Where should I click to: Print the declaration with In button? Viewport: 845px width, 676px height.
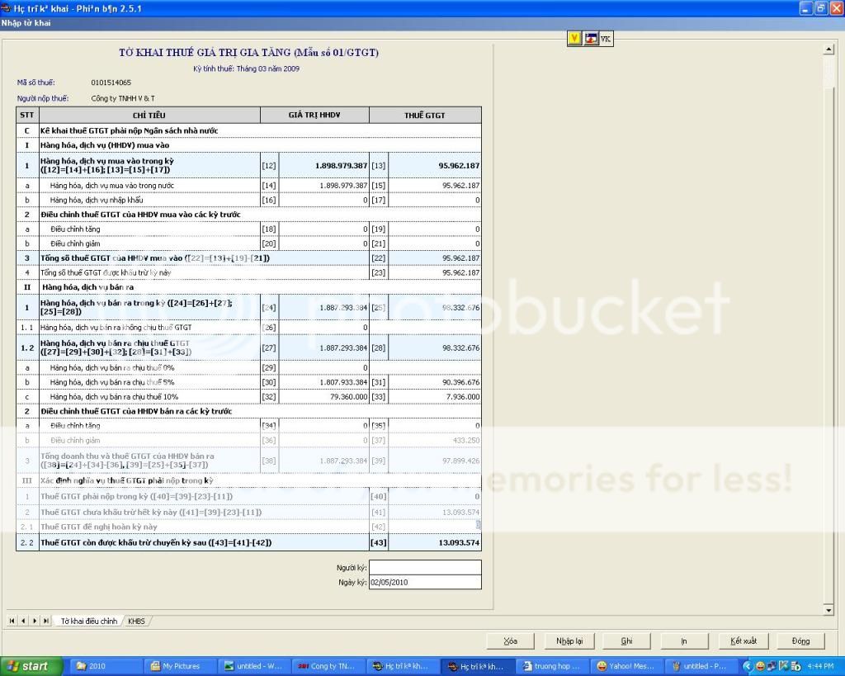[x=684, y=641]
